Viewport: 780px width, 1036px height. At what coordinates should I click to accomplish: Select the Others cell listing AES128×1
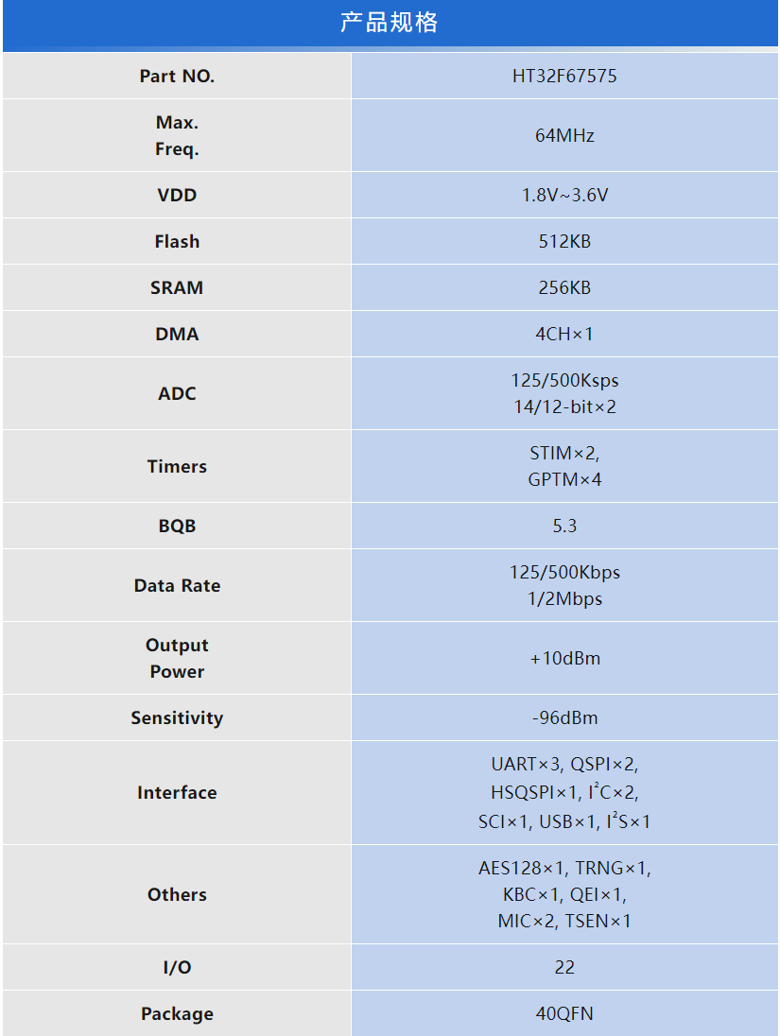(564, 894)
